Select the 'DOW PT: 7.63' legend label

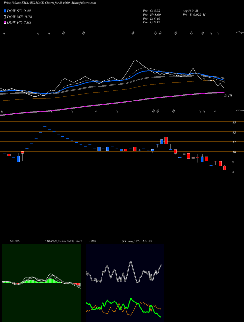[x=19, y=22]
